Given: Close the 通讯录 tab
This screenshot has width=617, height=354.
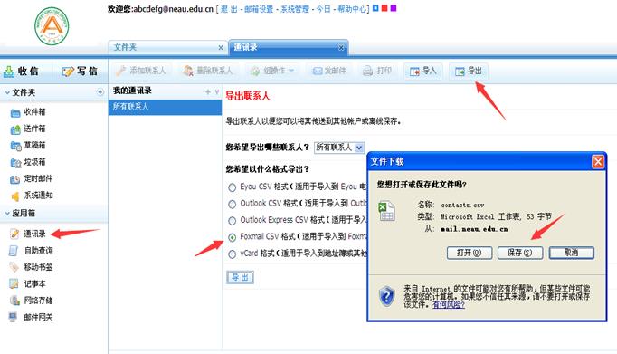Looking at the screenshot, I should click(341, 48).
